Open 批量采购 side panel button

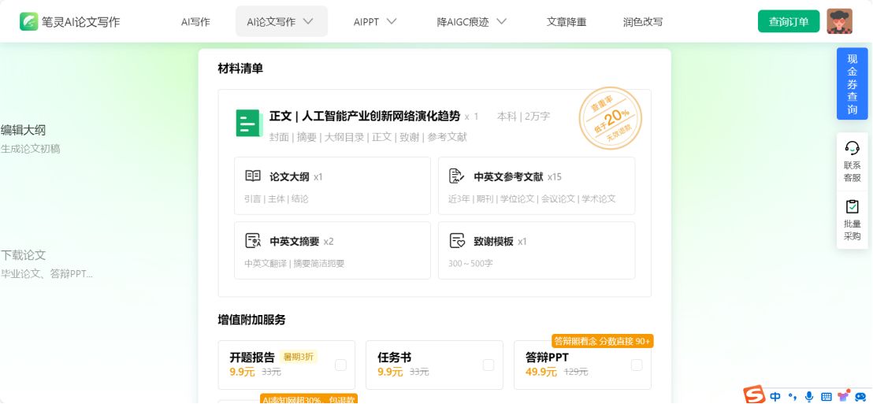click(x=852, y=220)
